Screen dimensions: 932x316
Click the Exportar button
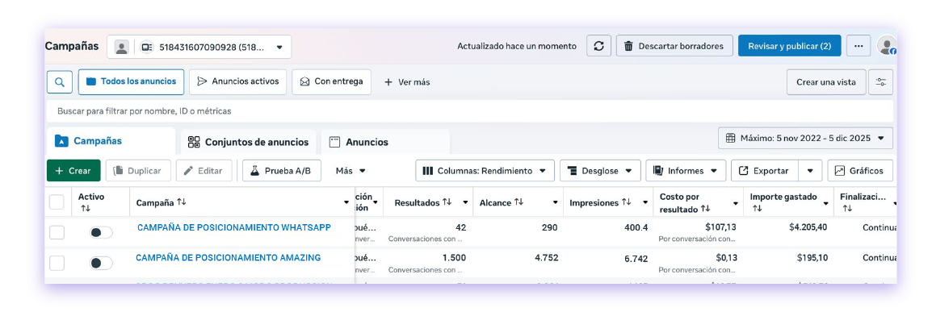765,171
